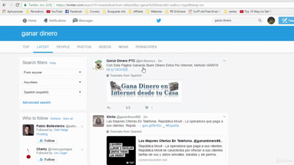The image size is (294, 165).
Task: Switch to the PERISCOPES tab
Action: [146, 47]
